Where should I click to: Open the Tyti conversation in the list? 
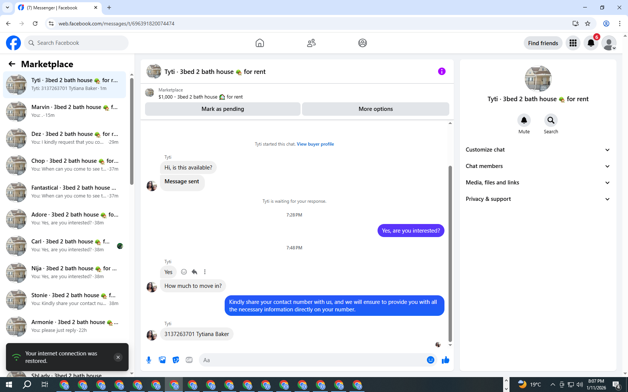[x=64, y=84]
